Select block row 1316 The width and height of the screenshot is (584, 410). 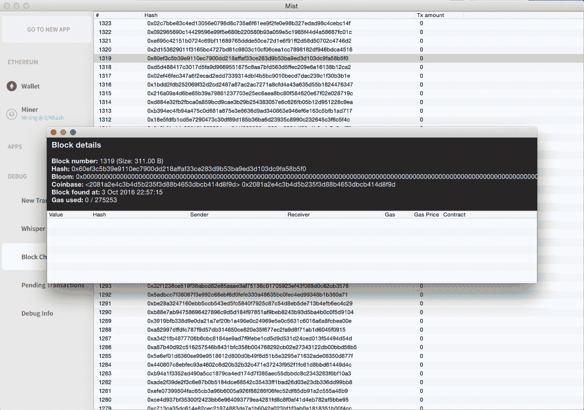[339, 85]
